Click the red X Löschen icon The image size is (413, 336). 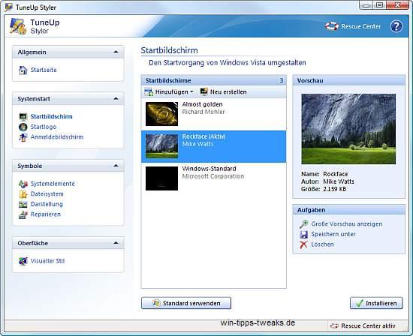pos(303,244)
